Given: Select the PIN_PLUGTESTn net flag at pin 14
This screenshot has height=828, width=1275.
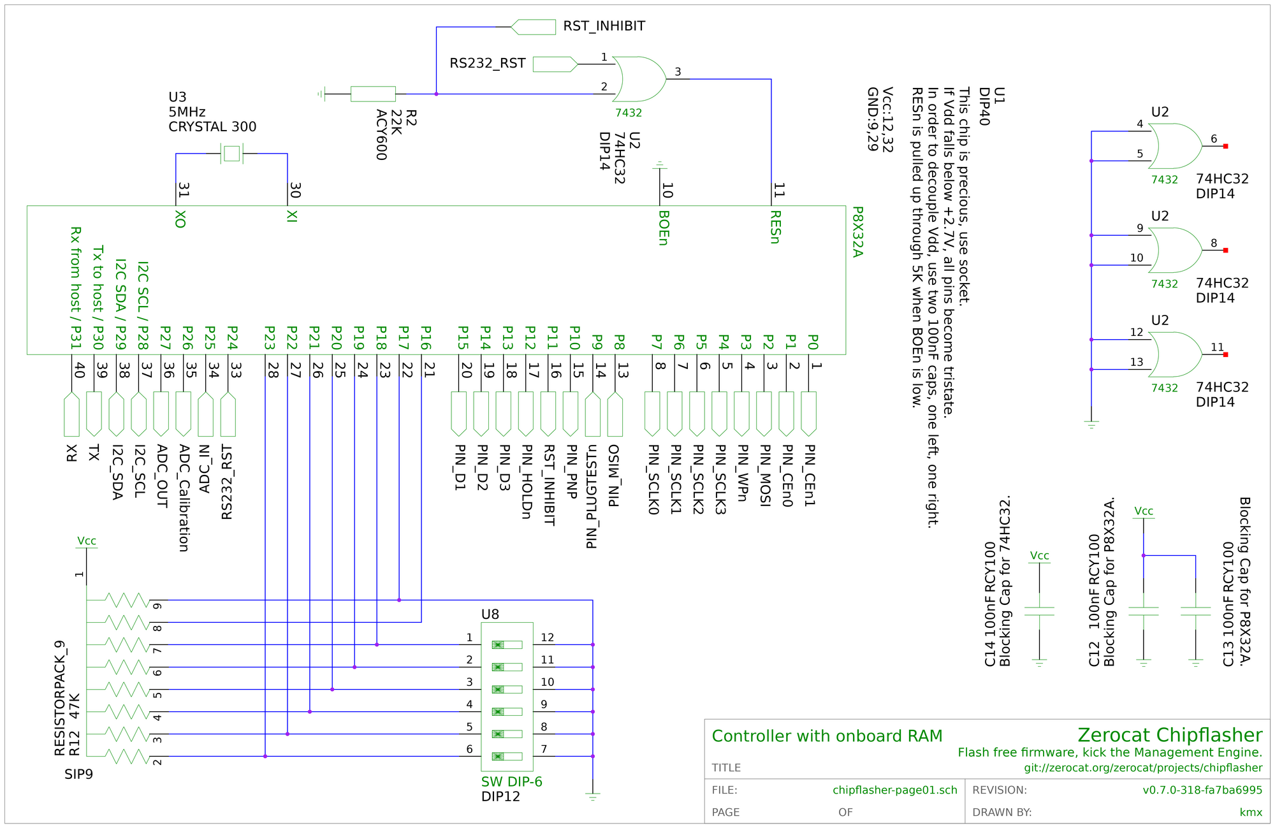Looking at the screenshot, I should 593,414.
